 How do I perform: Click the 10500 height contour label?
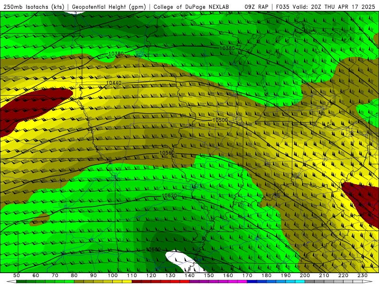(220, 120)
